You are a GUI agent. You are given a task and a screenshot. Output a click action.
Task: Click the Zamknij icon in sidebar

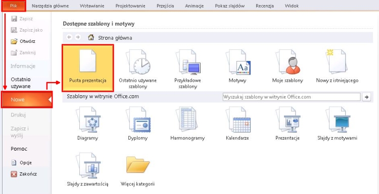point(14,52)
